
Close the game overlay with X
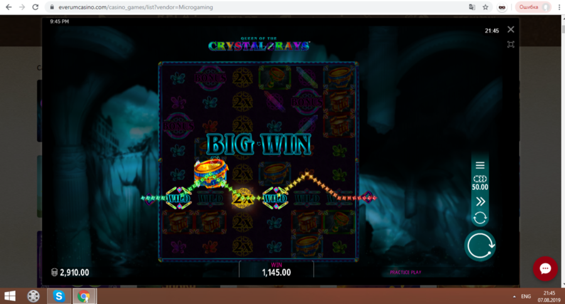click(510, 29)
